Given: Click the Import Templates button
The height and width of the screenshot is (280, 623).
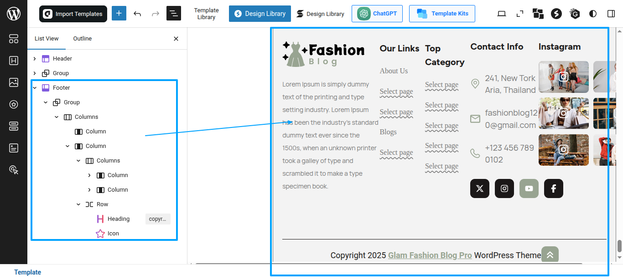Looking at the screenshot, I should coord(73,14).
